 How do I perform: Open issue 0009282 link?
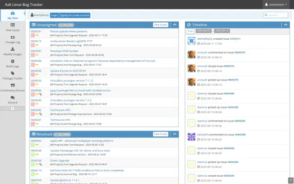tap(36, 110)
